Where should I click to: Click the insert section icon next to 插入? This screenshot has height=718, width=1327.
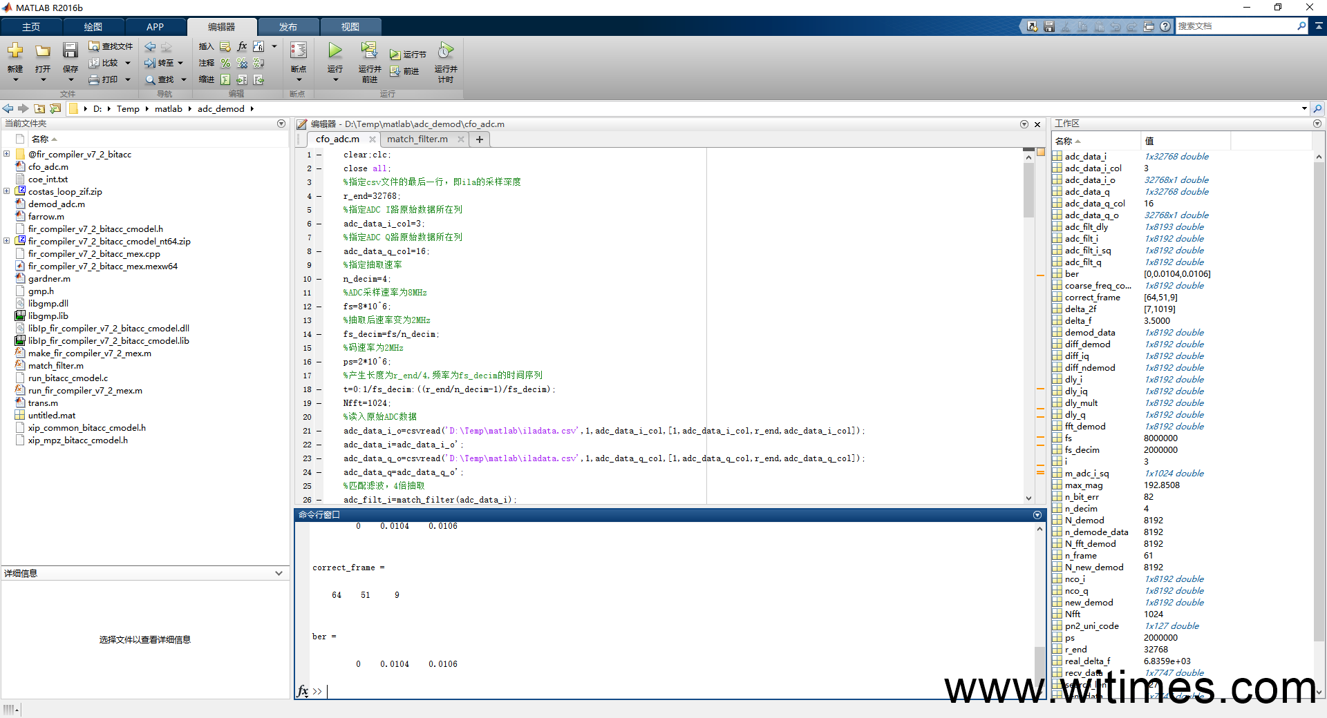click(225, 46)
